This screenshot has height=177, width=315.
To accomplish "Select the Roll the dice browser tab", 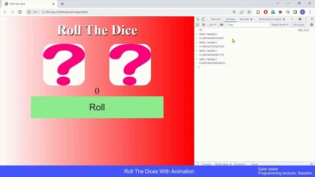I will click(30, 4).
